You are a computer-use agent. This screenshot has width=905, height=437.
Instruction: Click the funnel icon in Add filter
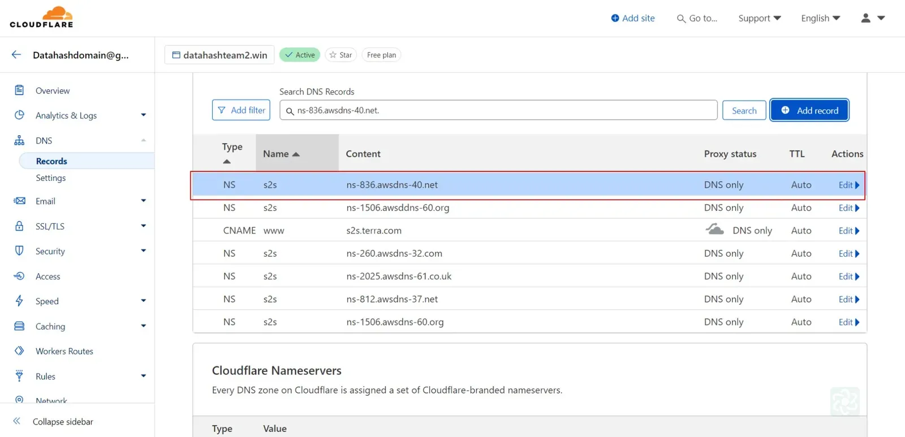pyautogui.click(x=222, y=110)
